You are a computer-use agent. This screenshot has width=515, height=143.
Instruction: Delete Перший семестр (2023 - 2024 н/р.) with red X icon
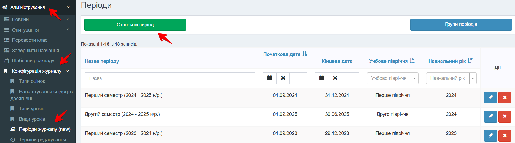(505, 136)
